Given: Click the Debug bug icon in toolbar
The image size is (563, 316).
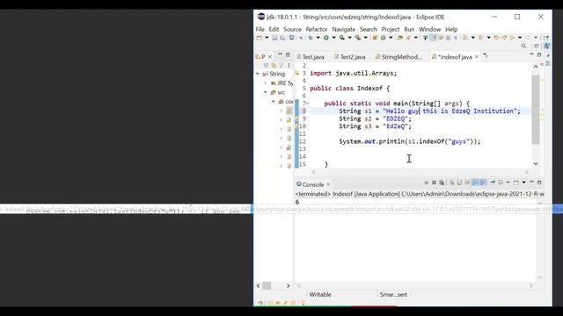Looking at the screenshot, I should (311, 38).
